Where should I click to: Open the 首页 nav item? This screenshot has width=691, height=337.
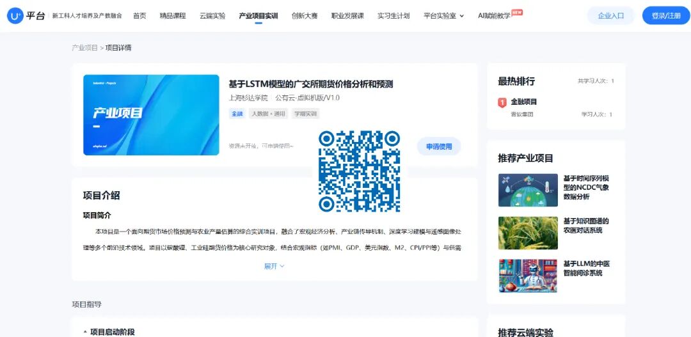[x=139, y=16]
